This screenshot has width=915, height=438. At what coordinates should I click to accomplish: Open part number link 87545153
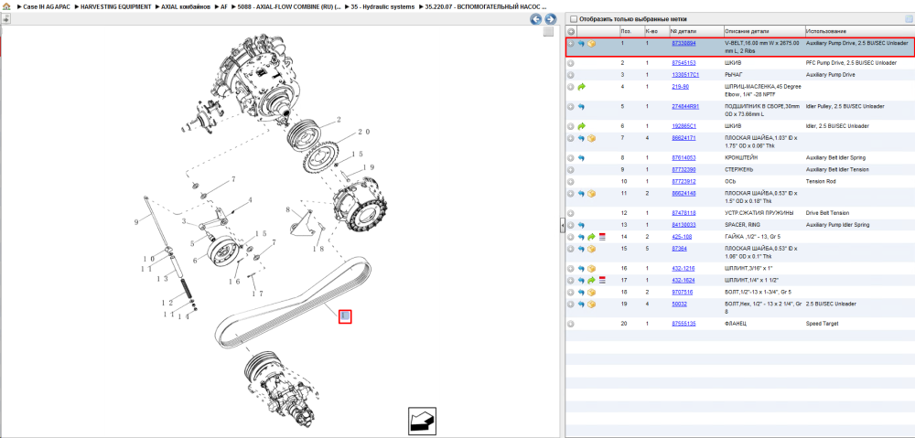pyautogui.click(x=684, y=63)
